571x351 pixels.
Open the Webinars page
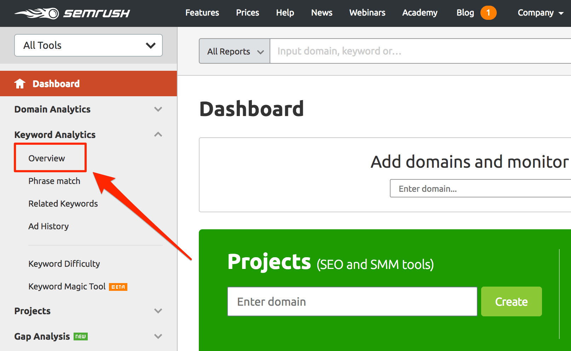[367, 13]
